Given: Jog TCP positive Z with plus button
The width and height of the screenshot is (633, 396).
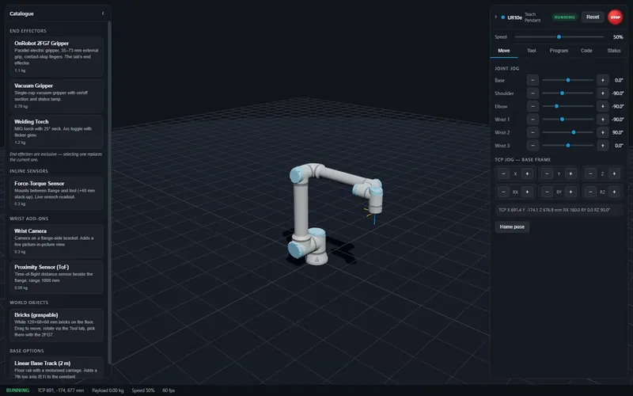Looking at the screenshot, I should (614, 173).
